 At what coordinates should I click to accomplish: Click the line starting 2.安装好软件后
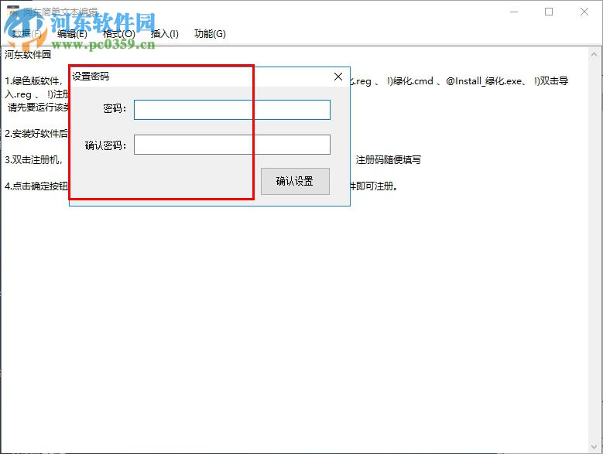[x=36, y=134]
